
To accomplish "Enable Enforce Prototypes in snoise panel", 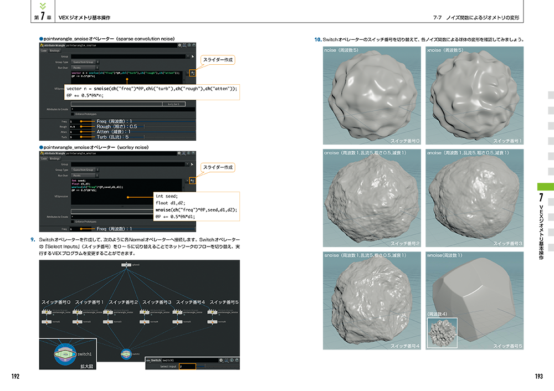I will pyautogui.click(x=73, y=114).
